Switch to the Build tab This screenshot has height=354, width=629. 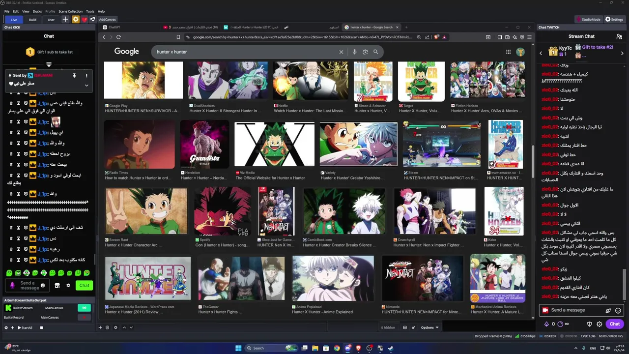tap(32, 20)
